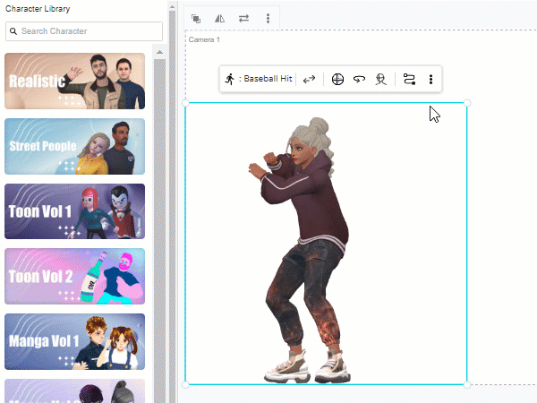
Task: Select the Toon Vol 1 character pack
Action: point(74,211)
